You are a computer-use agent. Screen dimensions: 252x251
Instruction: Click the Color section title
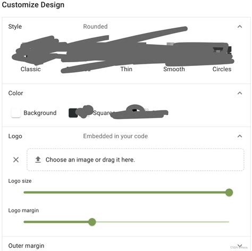coord(15,93)
